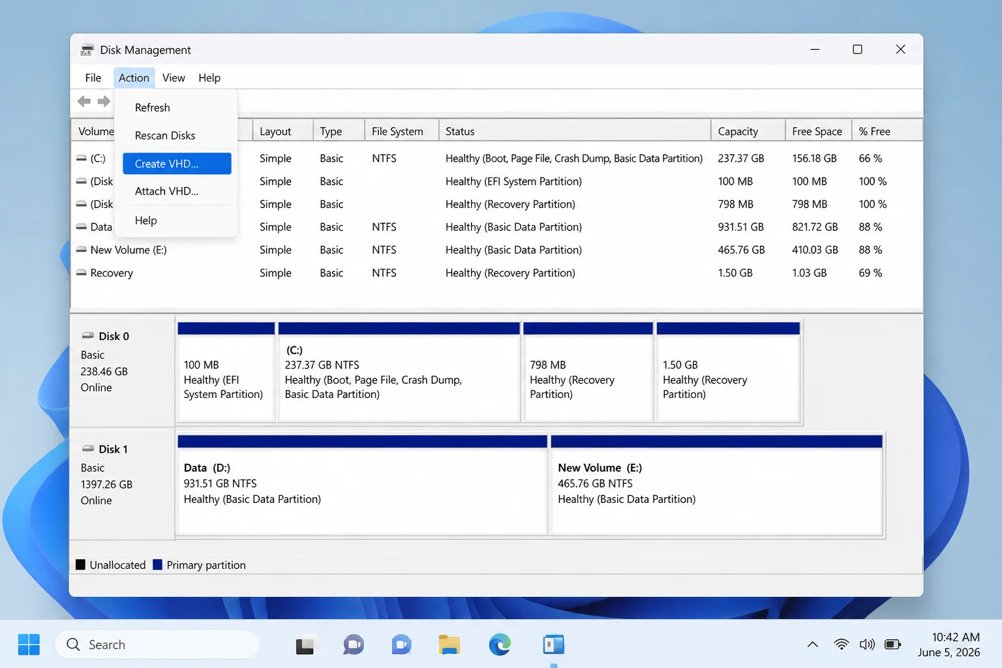Open the Wi-Fi network status icon
The image size is (1002, 668).
842,645
